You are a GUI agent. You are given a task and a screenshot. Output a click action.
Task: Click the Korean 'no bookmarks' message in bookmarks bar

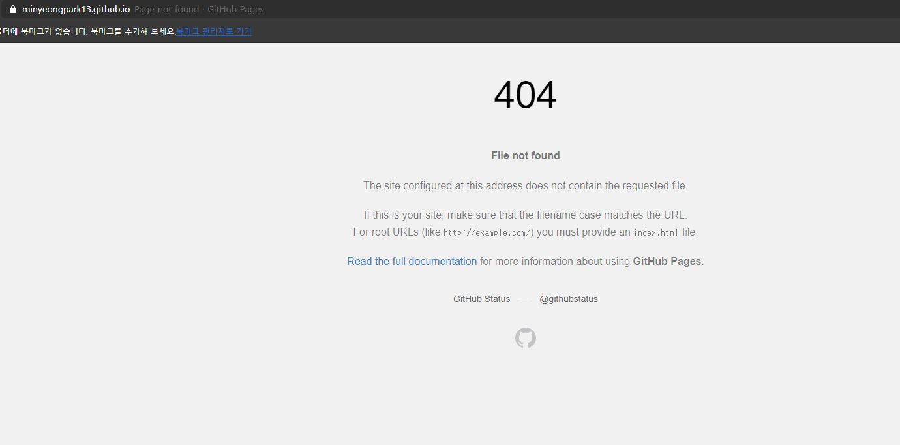coord(88,31)
